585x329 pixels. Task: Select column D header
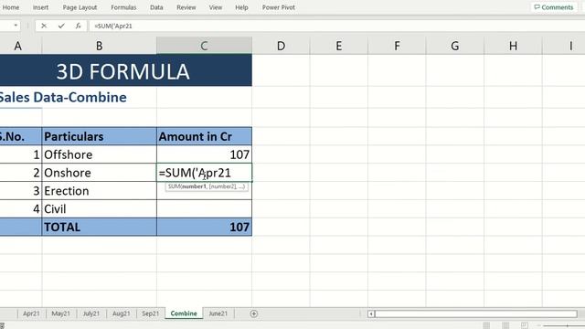(281, 46)
